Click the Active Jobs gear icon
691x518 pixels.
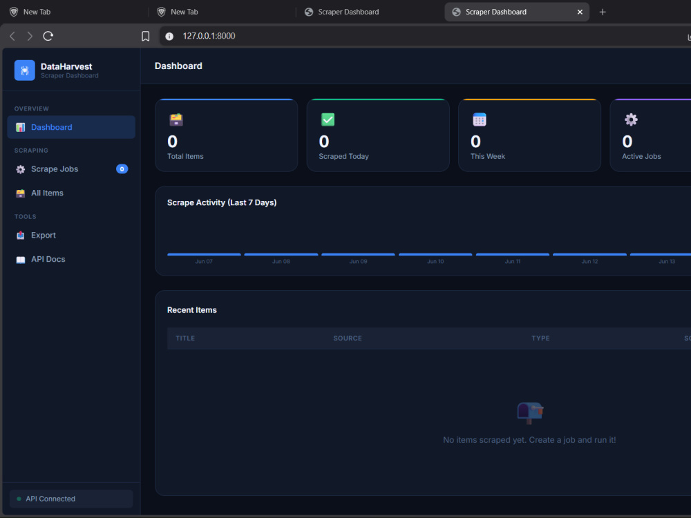[x=631, y=119]
